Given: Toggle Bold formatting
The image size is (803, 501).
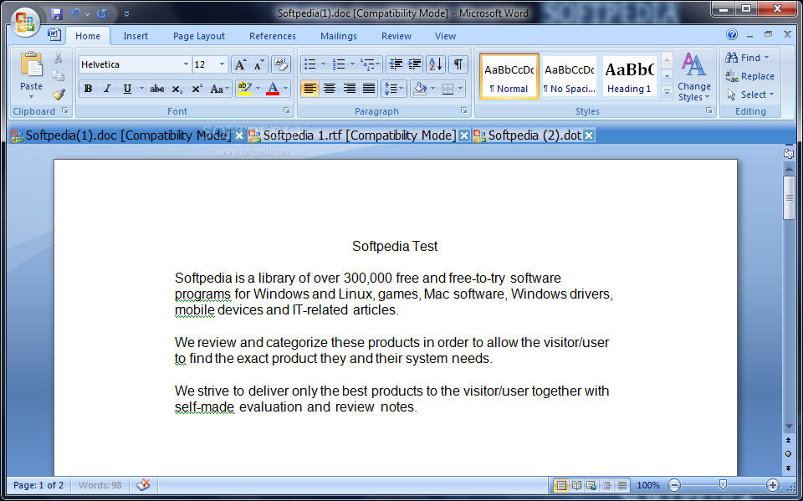Looking at the screenshot, I should click(x=88, y=89).
